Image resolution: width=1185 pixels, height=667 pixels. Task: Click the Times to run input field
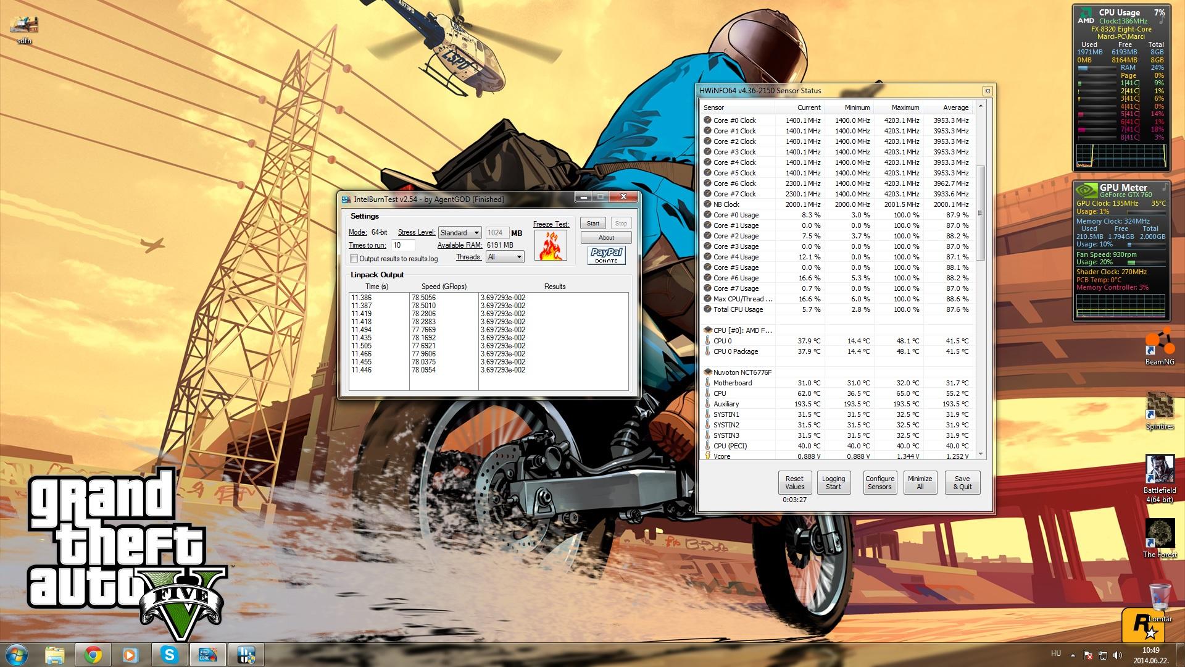pyautogui.click(x=403, y=245)
